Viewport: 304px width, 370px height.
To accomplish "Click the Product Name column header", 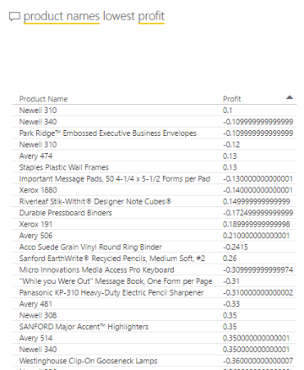I will click(43, 99).
